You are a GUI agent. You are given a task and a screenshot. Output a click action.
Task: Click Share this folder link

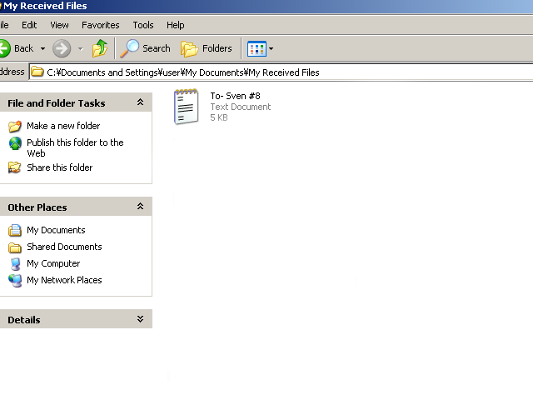coord(59,167)
